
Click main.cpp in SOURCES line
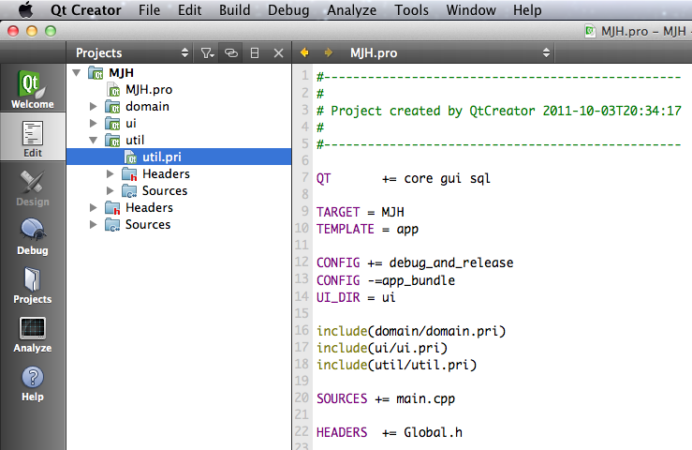click(x=425, y=398)
